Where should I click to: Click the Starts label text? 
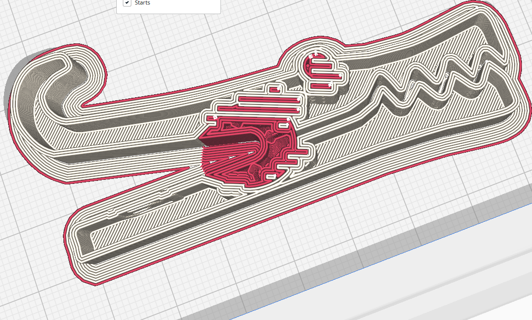click(x=142, y=3)
